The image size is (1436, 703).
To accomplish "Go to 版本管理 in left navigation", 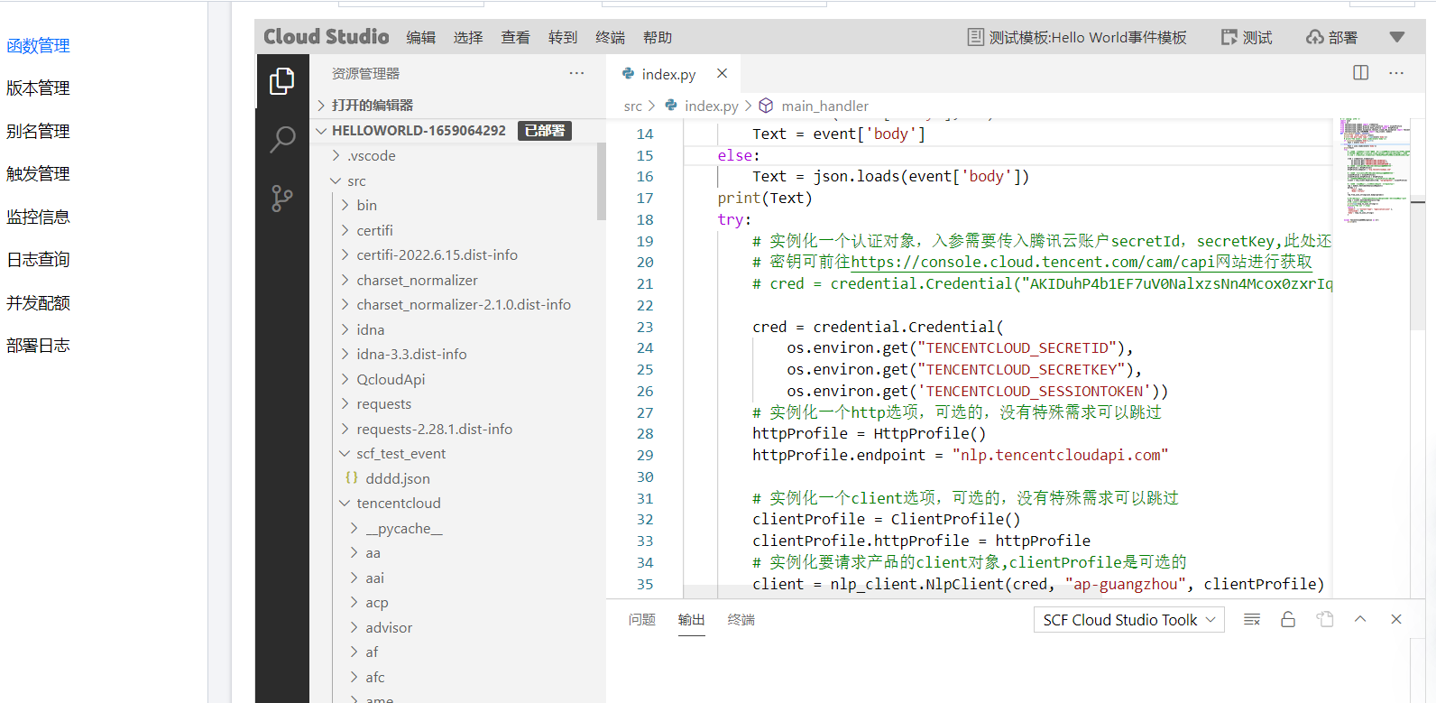I will click(38, 88).
